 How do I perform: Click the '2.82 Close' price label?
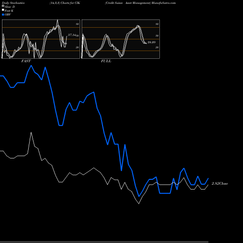pos(220,183)
